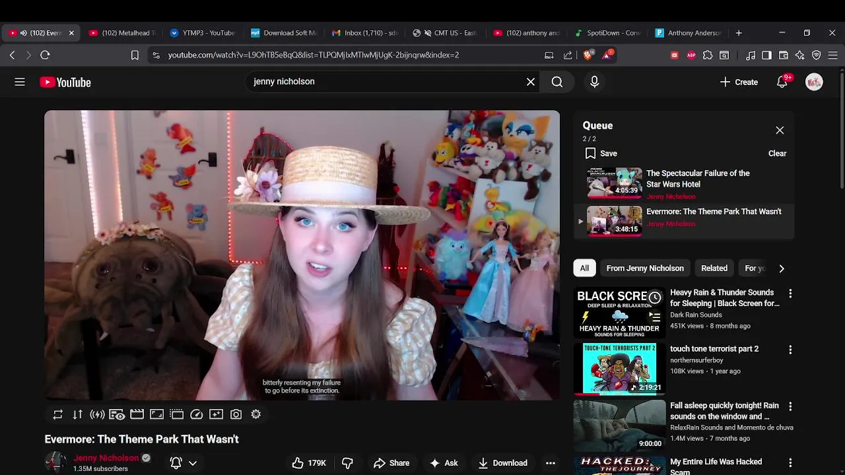The width and height of the screenshot is (845, 475).
Task: Open the Brave Wallet icon
Action: (784, 55)
